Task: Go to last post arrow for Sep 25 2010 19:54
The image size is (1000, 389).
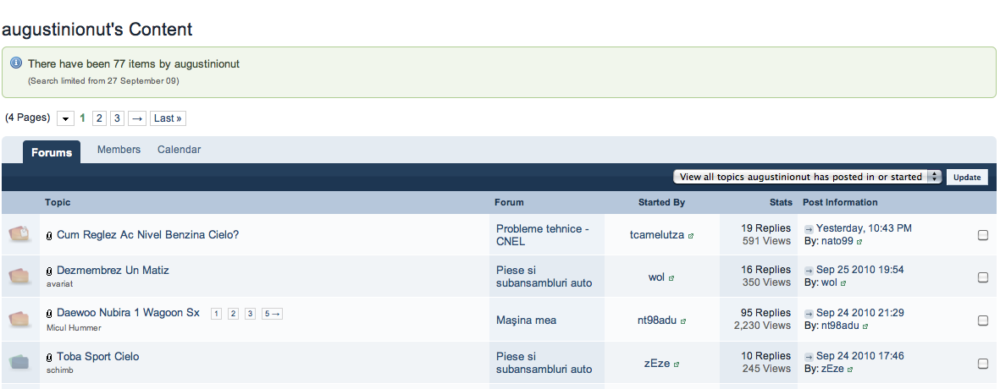Action: click(809, 271)
